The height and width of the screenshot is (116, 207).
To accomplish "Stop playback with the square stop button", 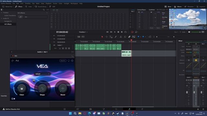I will pyautogui.click(x=118, y=32).
